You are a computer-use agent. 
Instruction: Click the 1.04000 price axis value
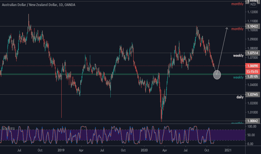253,85
